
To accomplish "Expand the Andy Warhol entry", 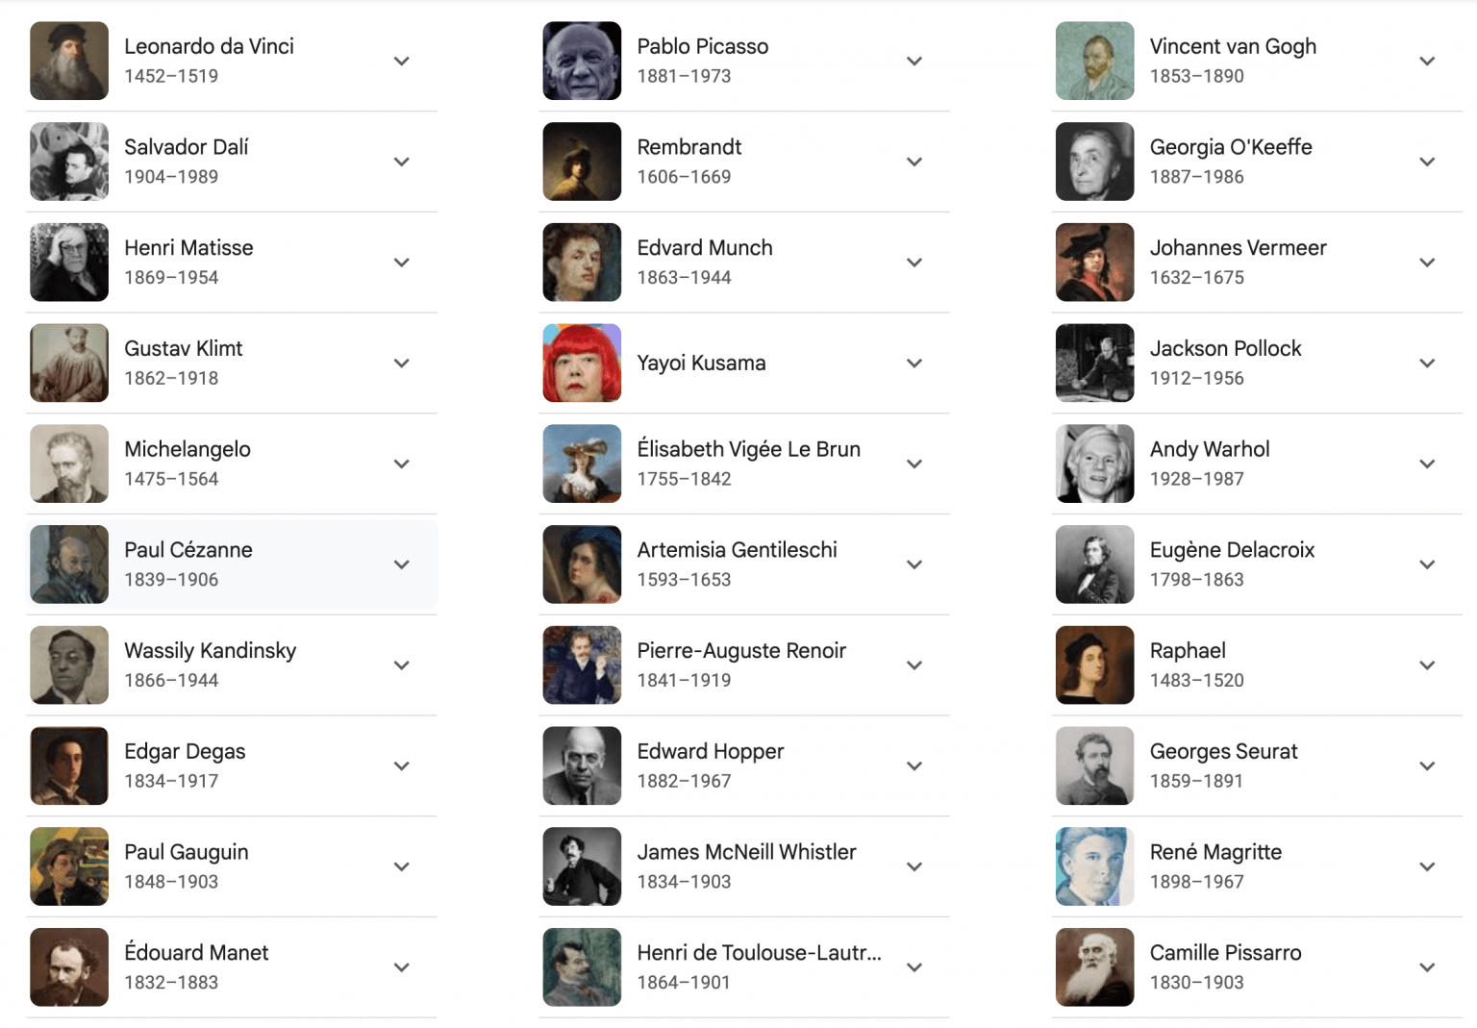I will (x=1427, y=464).
